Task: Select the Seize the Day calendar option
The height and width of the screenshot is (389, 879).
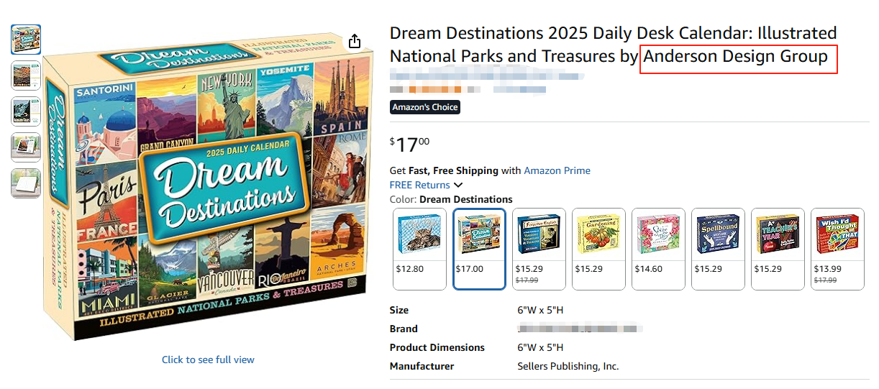Action: (658, 249)
